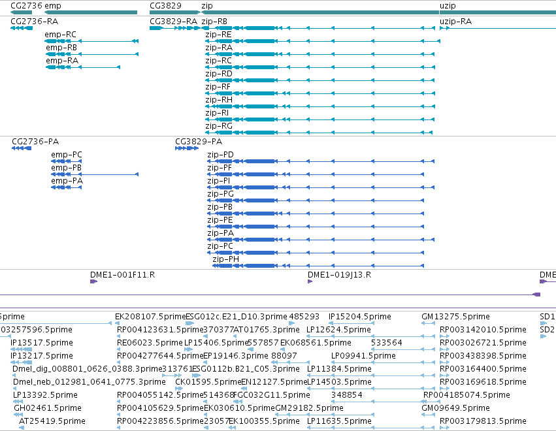Click the CG3829-RA transcript label
The image size is (556, 431).
point(173,22)
